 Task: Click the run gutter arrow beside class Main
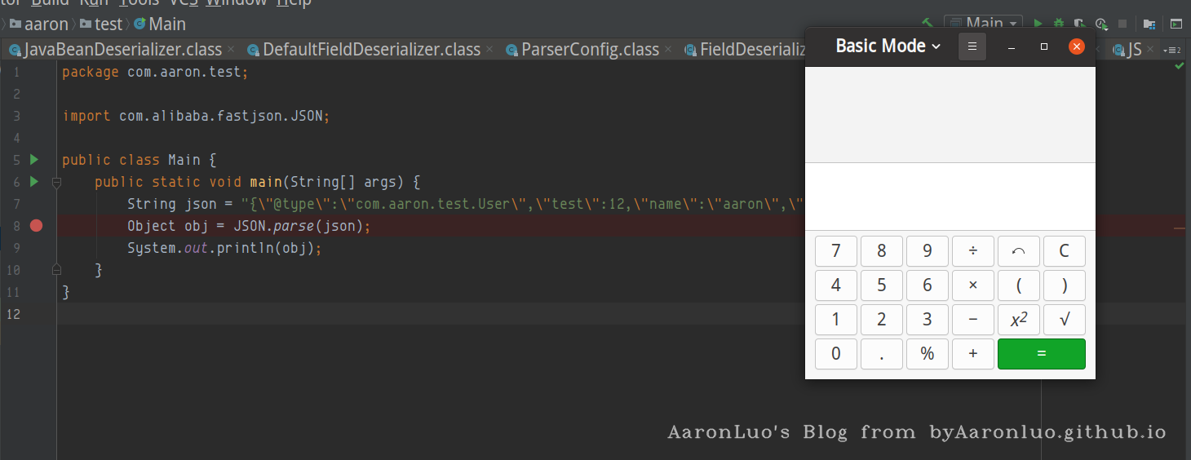pyautogui.click(x=34, y=159)
